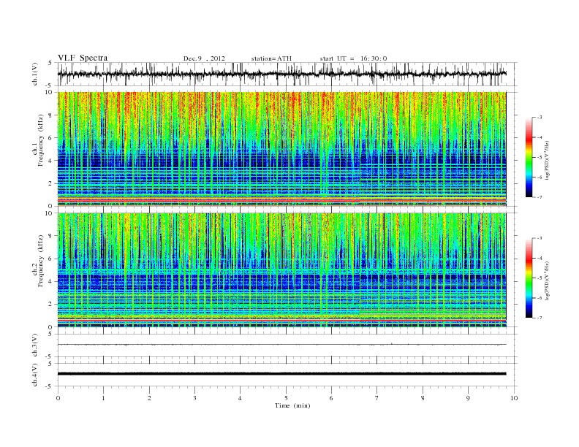The width and height of the screenshot is (579, 447).
Task: Click the ch.3 voltage waveform trace
Action: coord(281,345)
